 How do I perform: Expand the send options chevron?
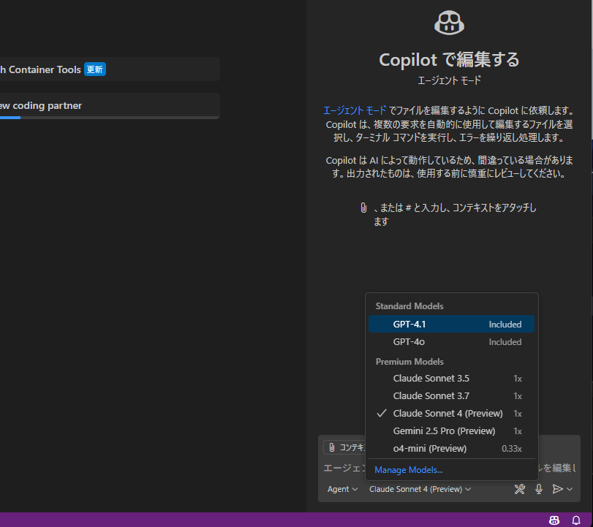point(570,489)
